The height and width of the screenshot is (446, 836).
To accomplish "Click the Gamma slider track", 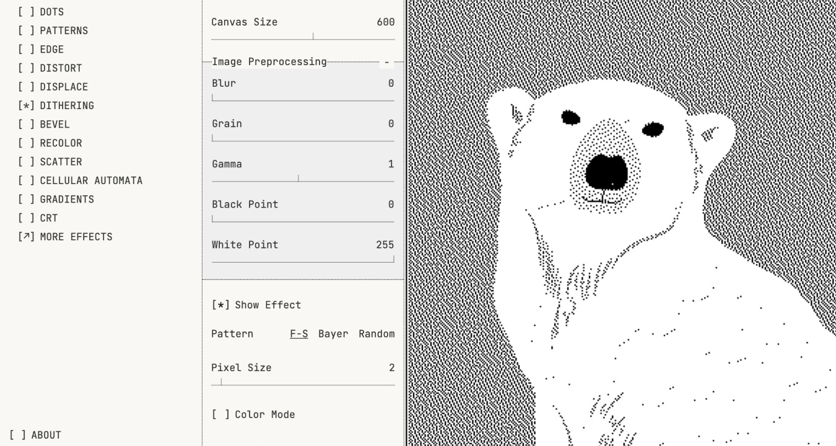I will (303, 181).
